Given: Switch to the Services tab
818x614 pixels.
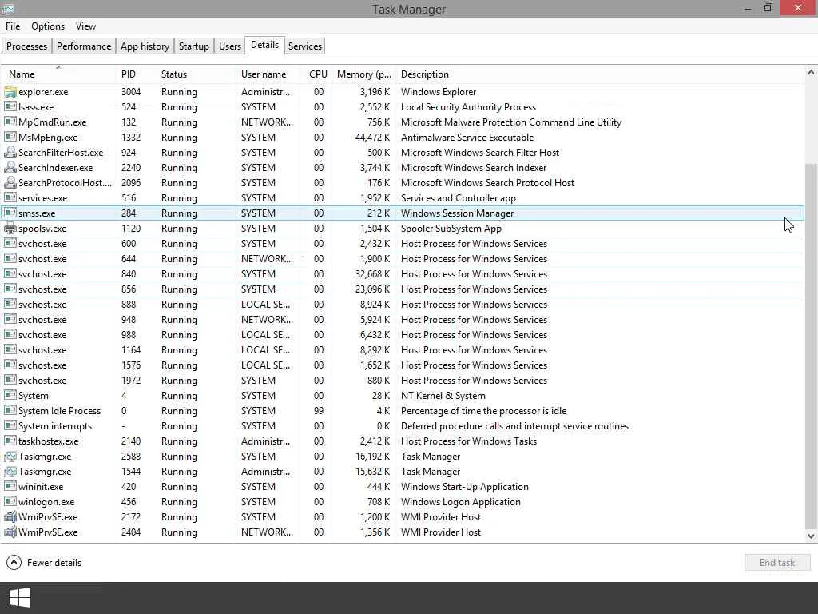Looking at the screenshot, I should coord(305,46).
